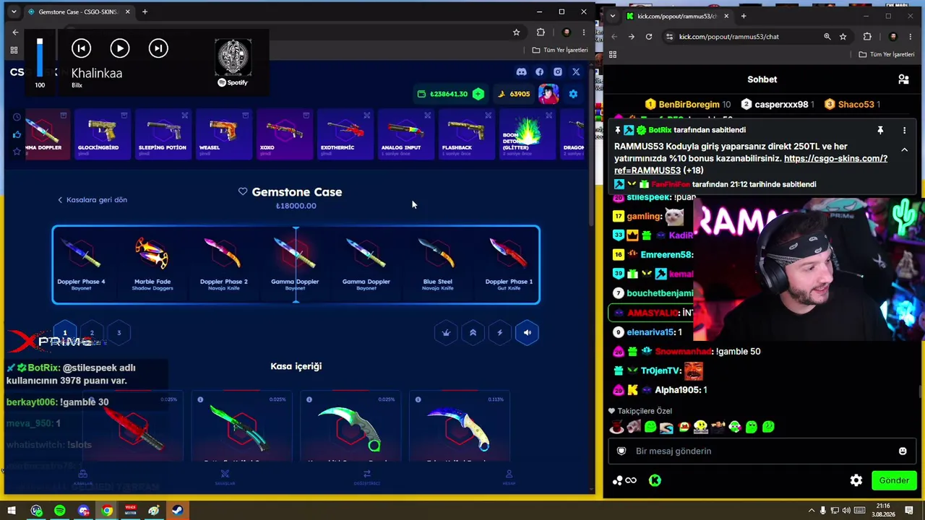This screenshot has width=925, height=520.
Task: Open site settings gear icon
Action: click(x=573, y=94)
